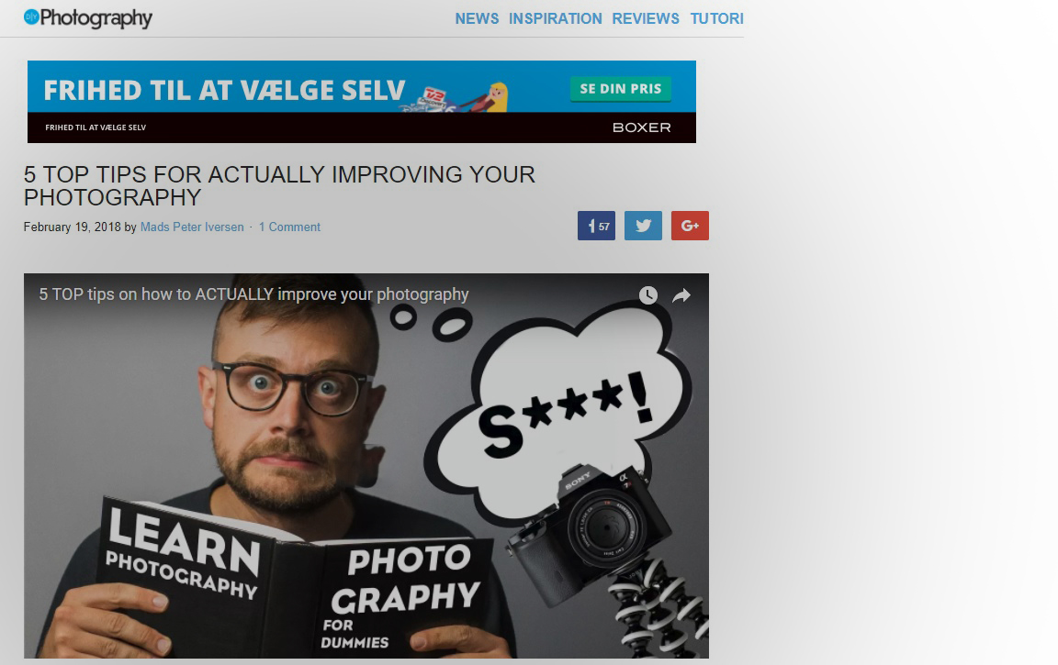Open the NEWS menu item

pyautogui.click(x=477, y=19)
